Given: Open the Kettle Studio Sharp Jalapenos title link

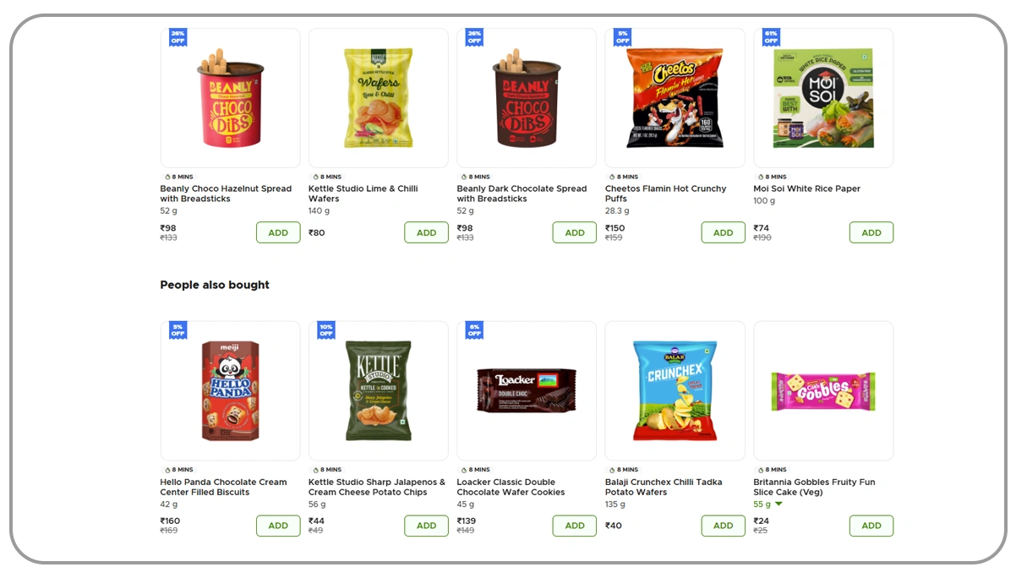Looking at the screenshot, I should click(x=376, y=487).
